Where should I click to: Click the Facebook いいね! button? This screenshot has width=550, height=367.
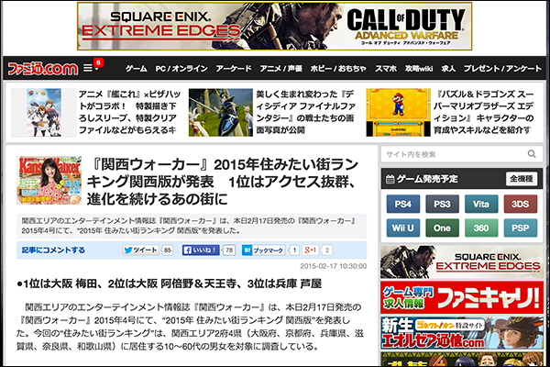199,250
